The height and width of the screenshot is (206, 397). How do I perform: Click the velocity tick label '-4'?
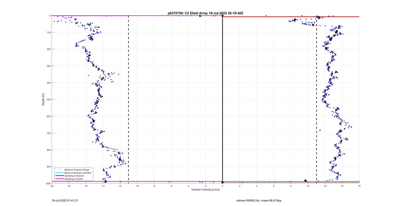coord(188,186)
